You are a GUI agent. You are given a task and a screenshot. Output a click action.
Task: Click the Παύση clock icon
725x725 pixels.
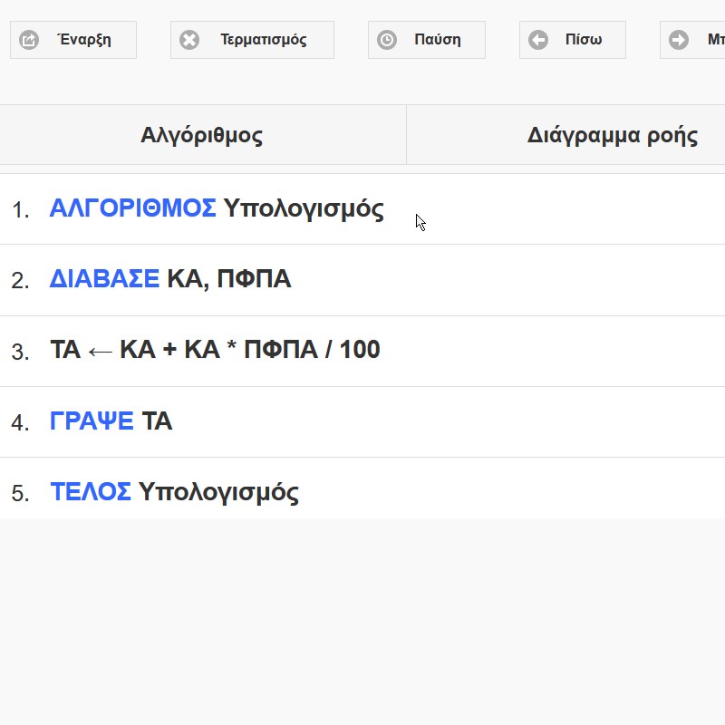click(x=387, y=40)
